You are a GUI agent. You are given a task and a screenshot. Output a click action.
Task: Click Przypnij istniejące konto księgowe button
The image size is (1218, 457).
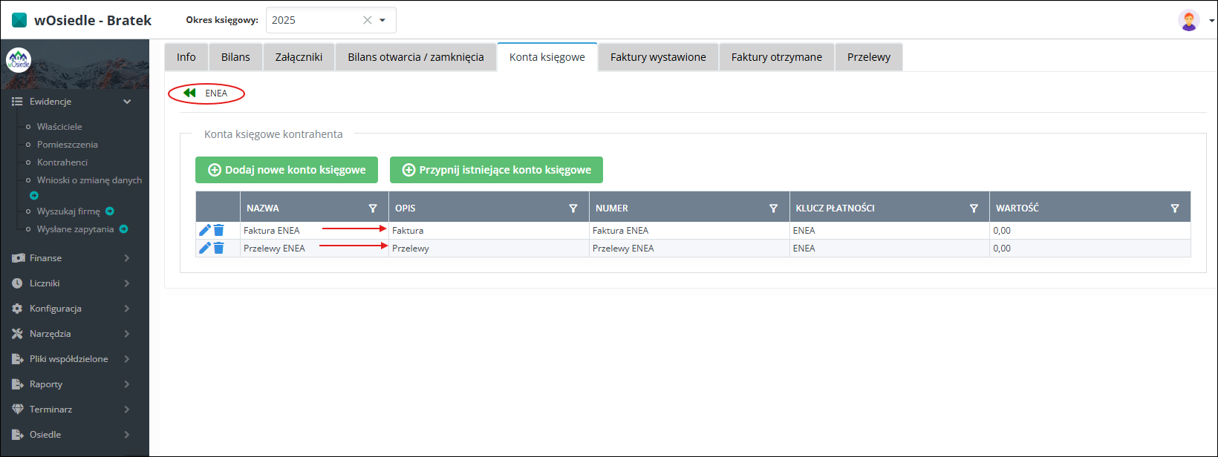[496, 170]
